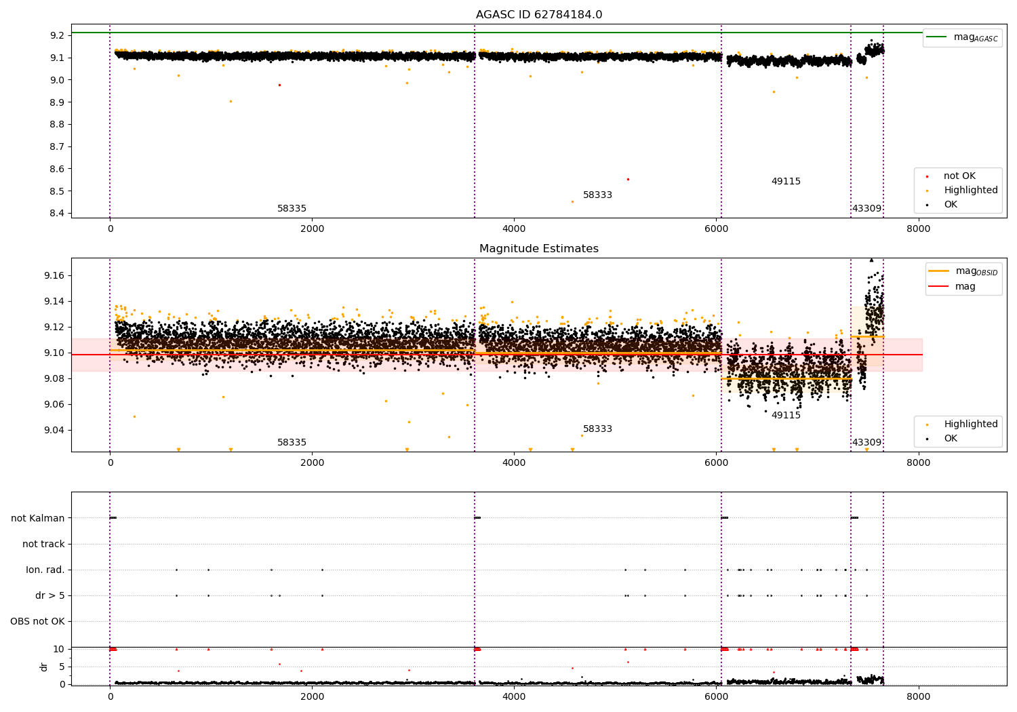Click the red 'mag' legend line swatch
The width and height of the screenshot is (1017, 712).
point(939,287)
